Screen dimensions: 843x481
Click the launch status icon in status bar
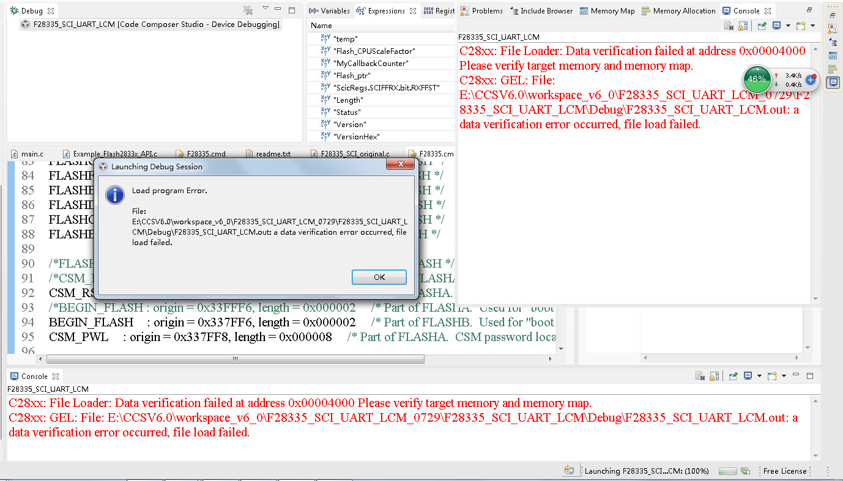coord(569,471)
